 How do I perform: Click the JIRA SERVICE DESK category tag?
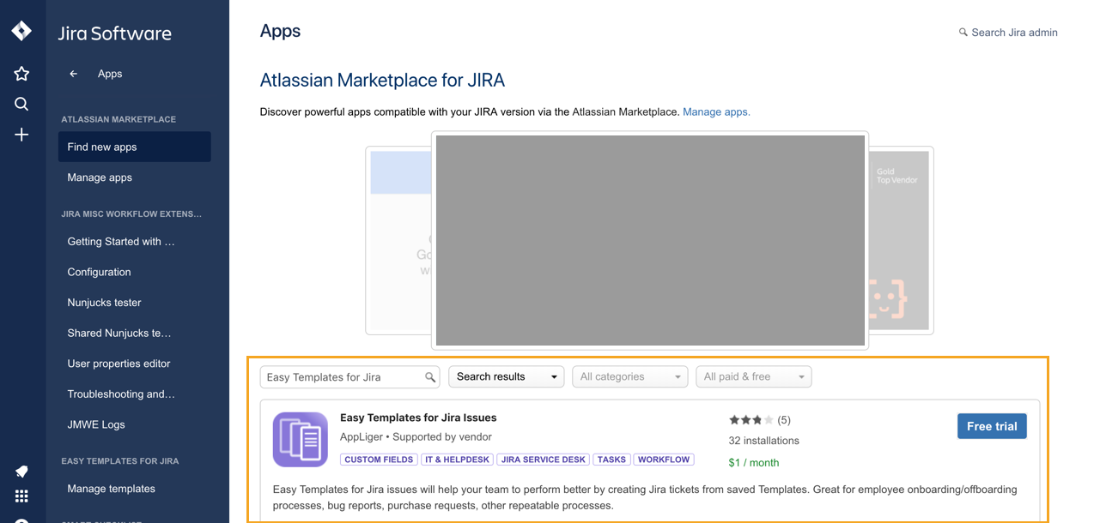[544, 460]
